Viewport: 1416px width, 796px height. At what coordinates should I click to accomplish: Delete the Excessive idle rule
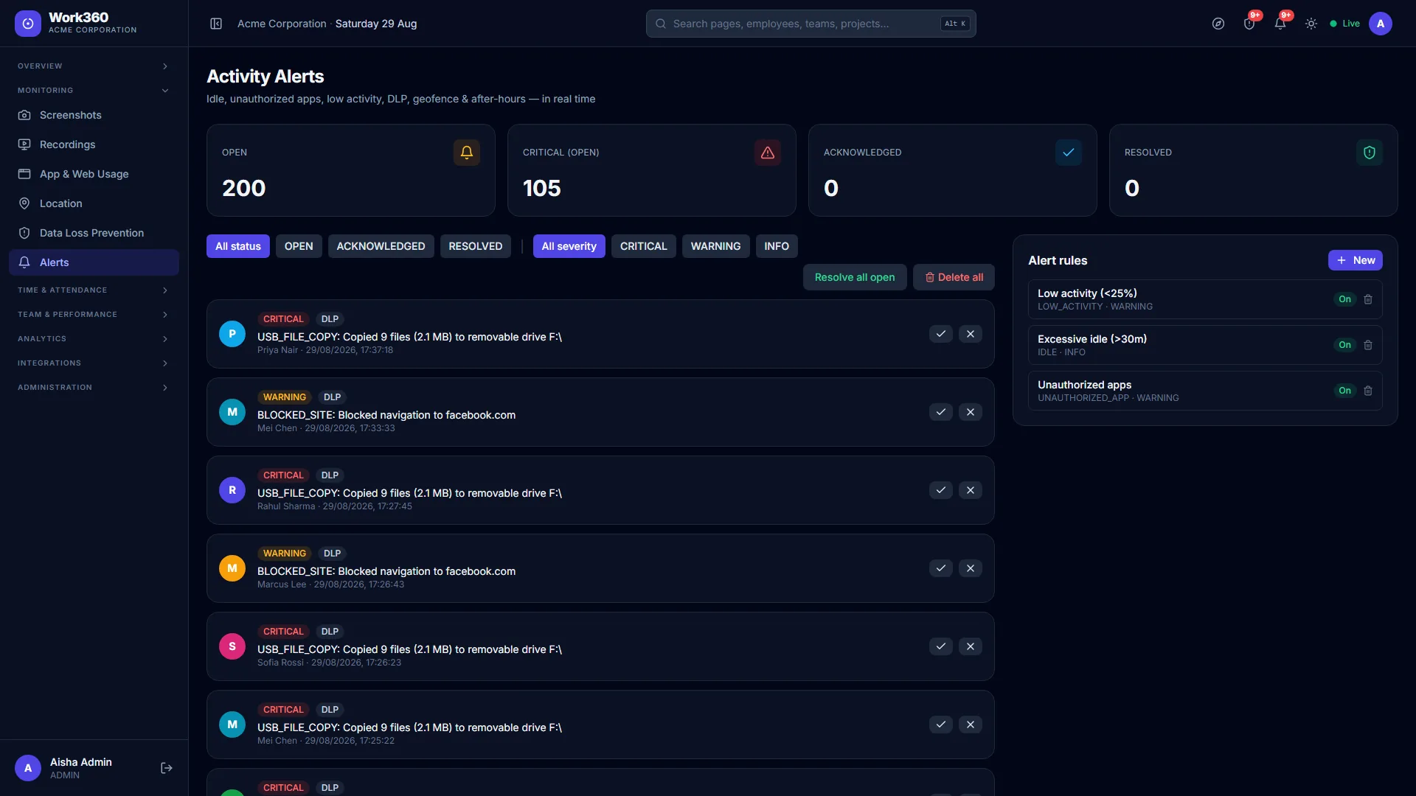(x=1368, y=345)
